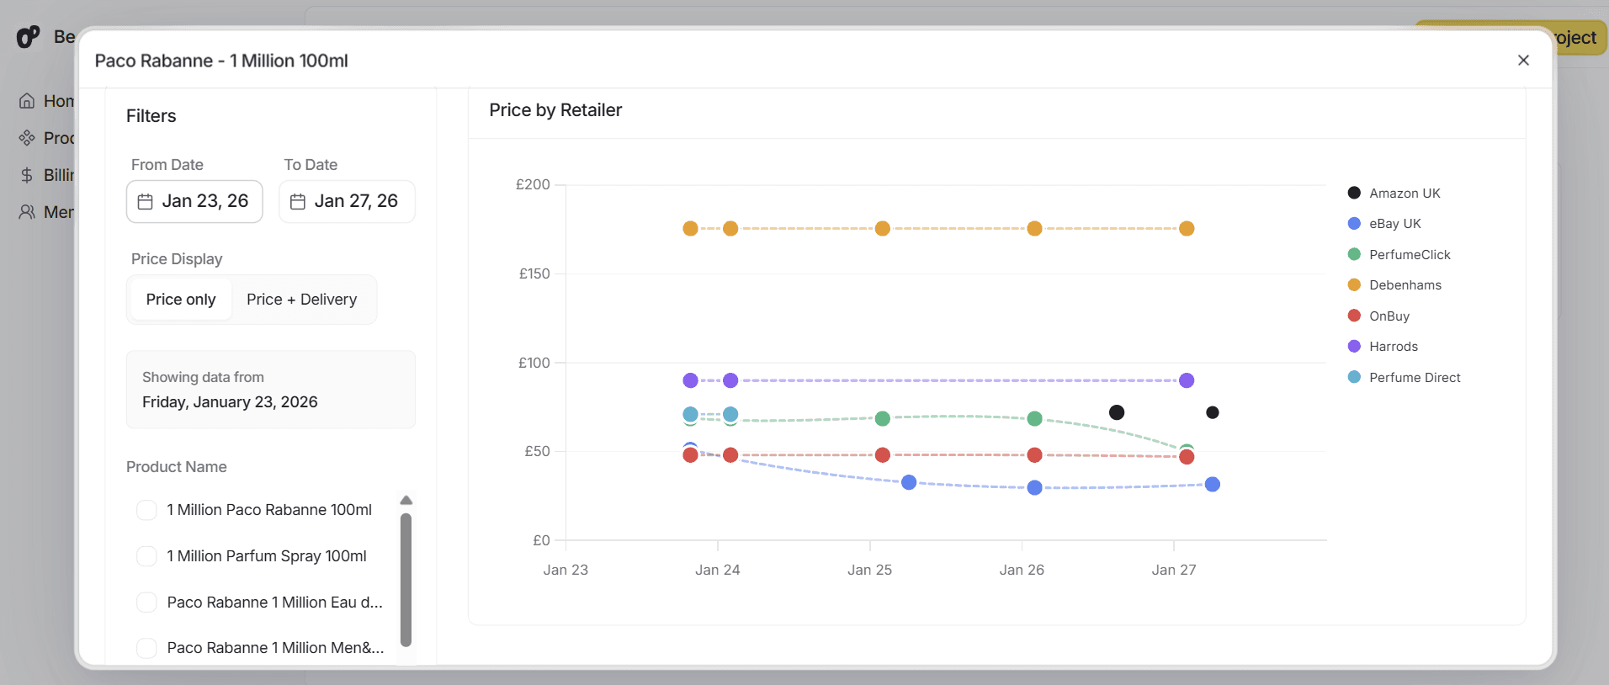Select the Price only display option

(x=181, y=300)
